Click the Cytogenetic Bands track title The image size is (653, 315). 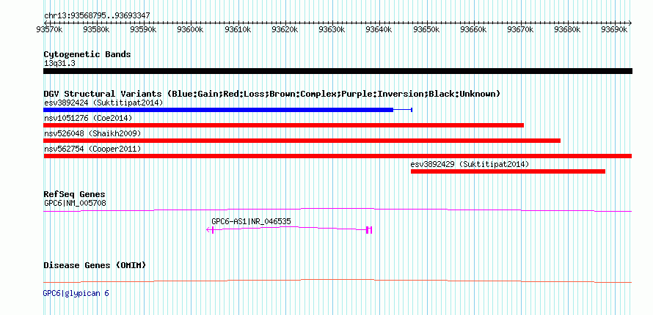[87, 54]
